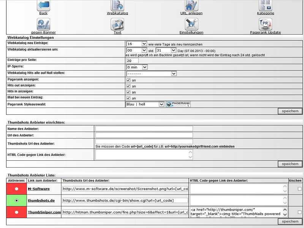Expand the IP-Sperre dropdown
Screen dimensions: 304x228
(x=136, y=67)
